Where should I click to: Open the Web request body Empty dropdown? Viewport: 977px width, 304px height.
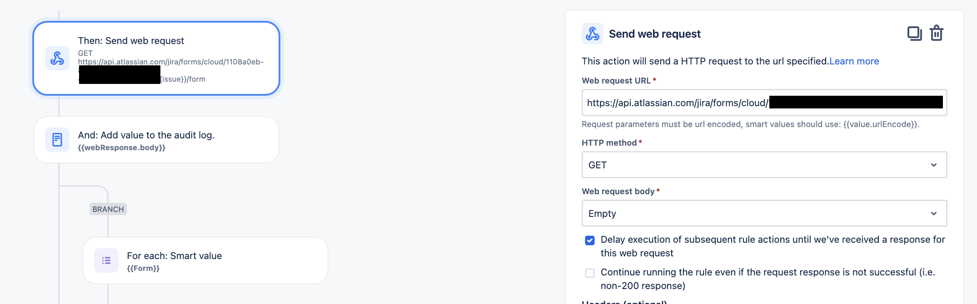[764, 213]
